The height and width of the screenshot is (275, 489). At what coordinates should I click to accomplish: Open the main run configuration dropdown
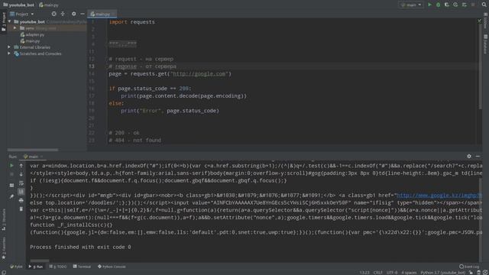[x=411, y=5]
